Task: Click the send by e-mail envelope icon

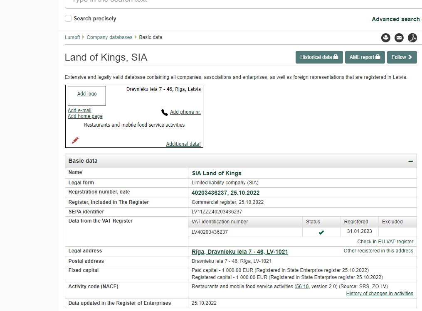Action: click(399, 38)
